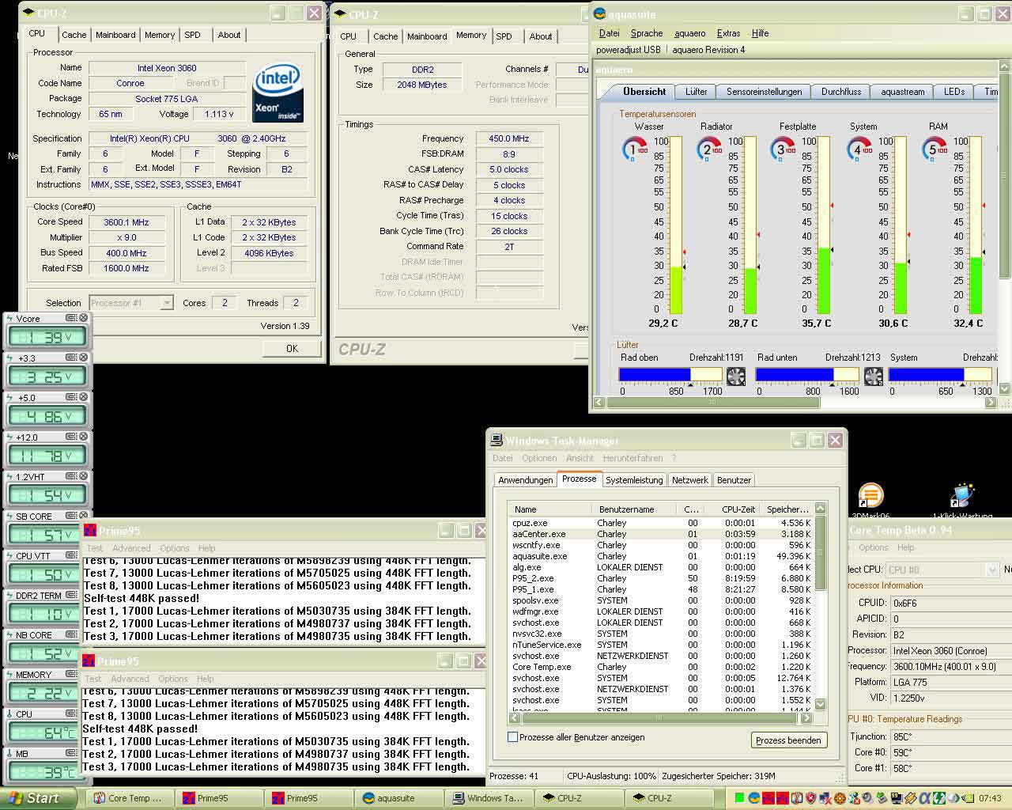Click the Prozess beenden button
The height and width of the screenshot is (810, 1012).
click(788, 740)
